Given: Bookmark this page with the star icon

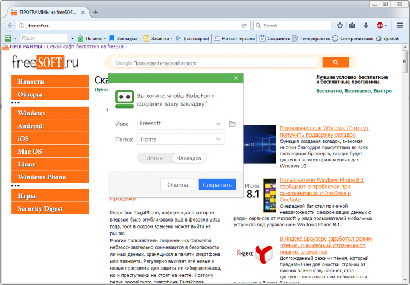Looking at the screenshot, I should click(340, 26).
